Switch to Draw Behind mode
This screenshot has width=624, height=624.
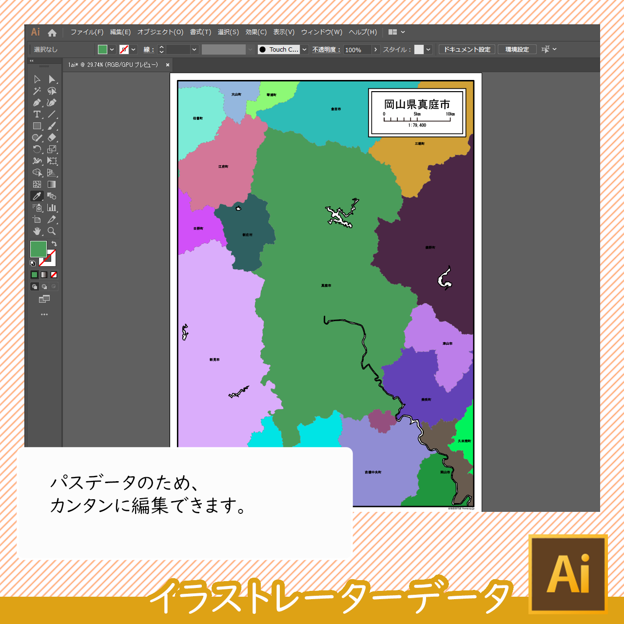coord(44,287)
